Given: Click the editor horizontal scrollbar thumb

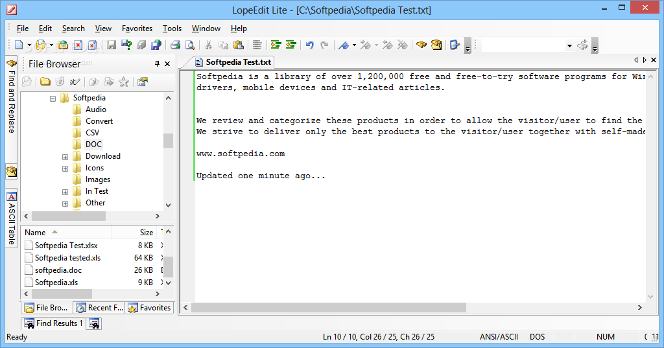Looking at the screenshot, I should pyautogui.click(x=329, y=307).
